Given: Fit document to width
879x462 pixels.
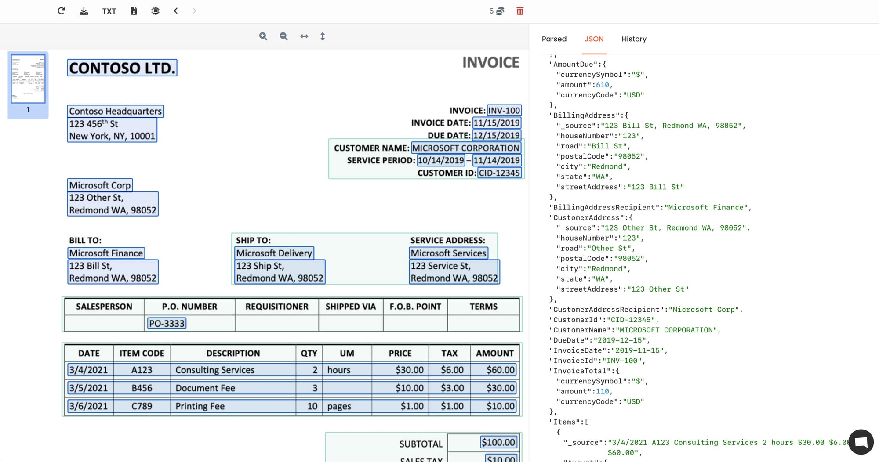Looking at the screenshot, I should coord(304,36).
